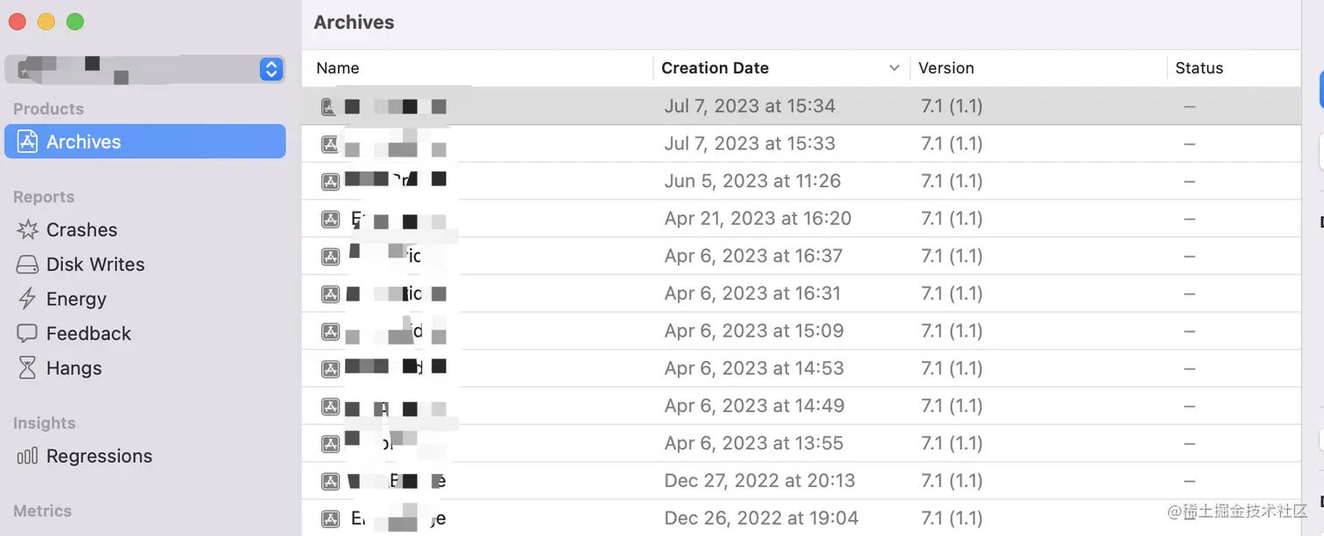The width and height of the screenshot is (1324, 536).
Task: Select archive created Dec 27, 2022 at 20:13
Action: [759, 481]
